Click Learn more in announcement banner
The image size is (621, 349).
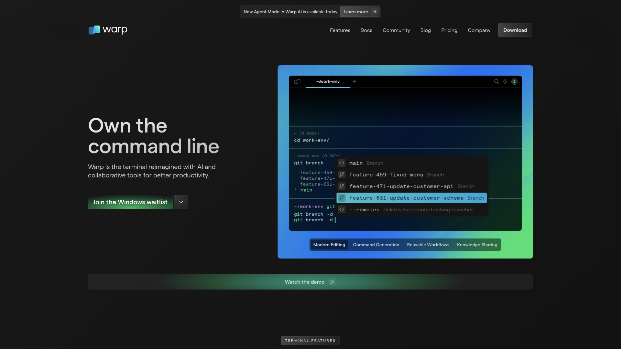[x=360, y=12]
